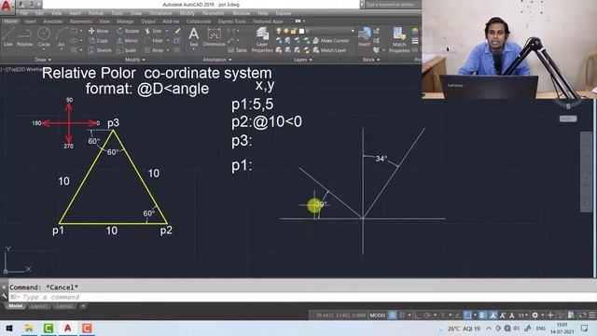This screenshot has height=336, width=597.
Task: Click the Erase pencil icon
Action: click(x=177, y=31)
